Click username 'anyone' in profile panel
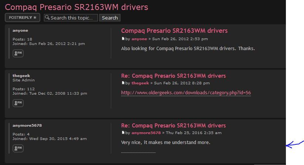Image resolution: width=304 pixels, height=165 pixels. [20, 31]
